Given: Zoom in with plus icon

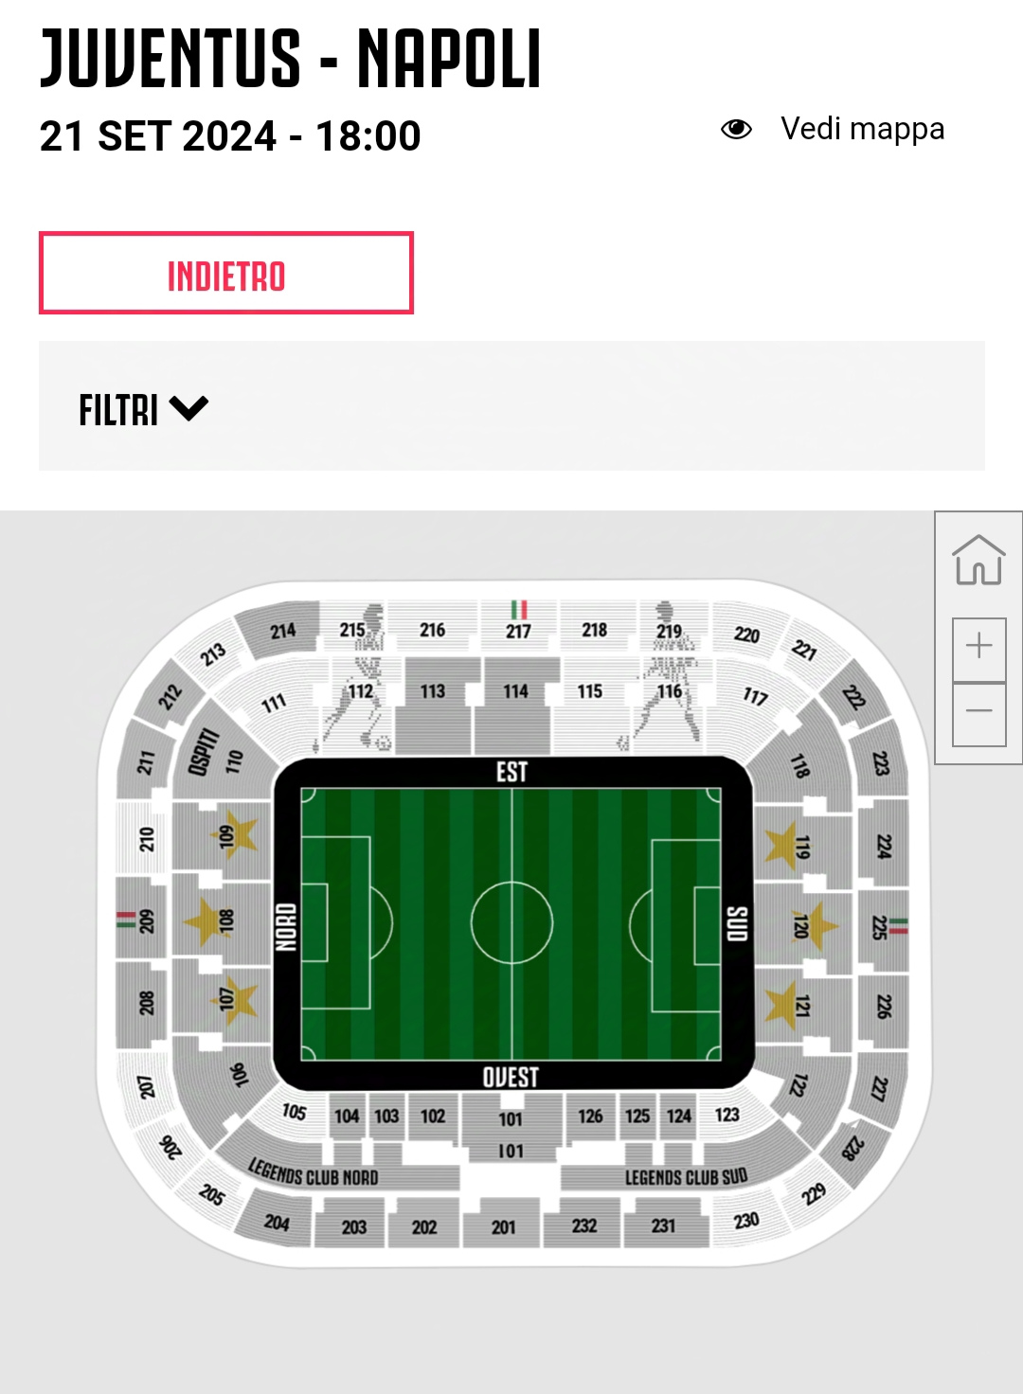Looking at the screenshot, I should 979,649.
